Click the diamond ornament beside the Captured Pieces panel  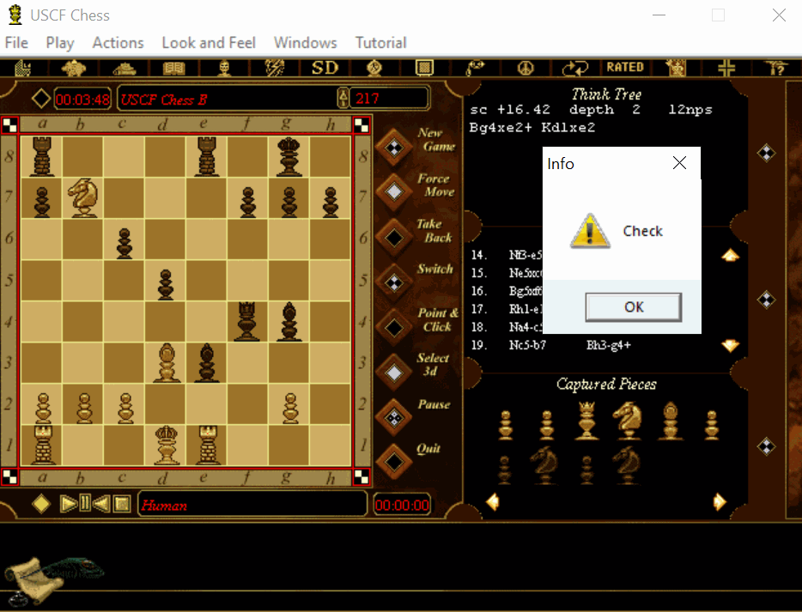(x=766, y=446)
